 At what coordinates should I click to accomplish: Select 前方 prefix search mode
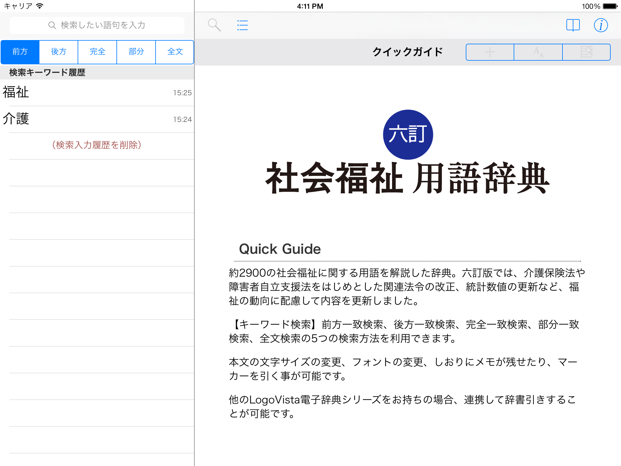[x=20, y=52]
